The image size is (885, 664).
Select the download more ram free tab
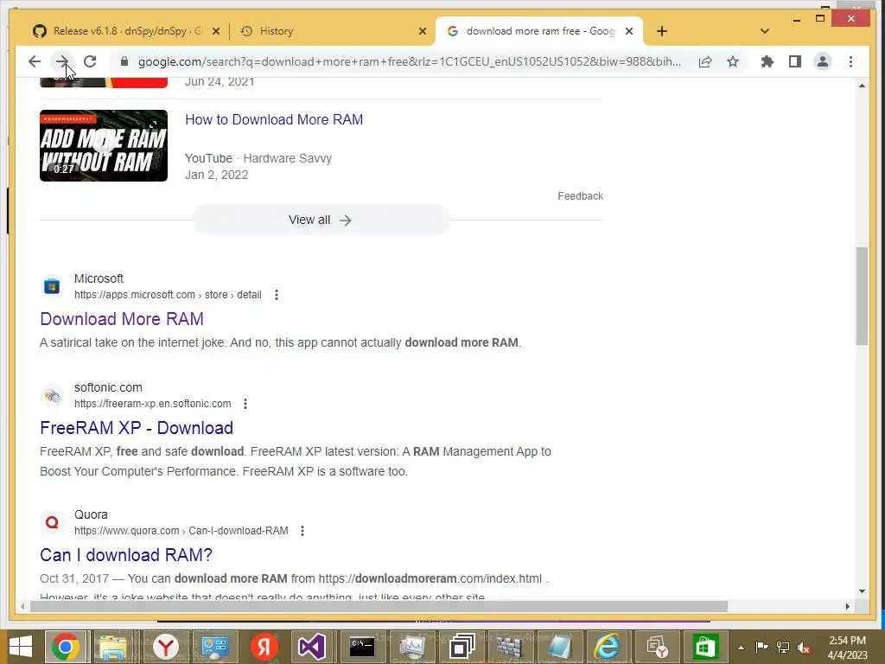[539, 31]
